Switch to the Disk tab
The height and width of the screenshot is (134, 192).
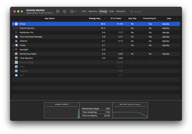click(x=112, y=11)
